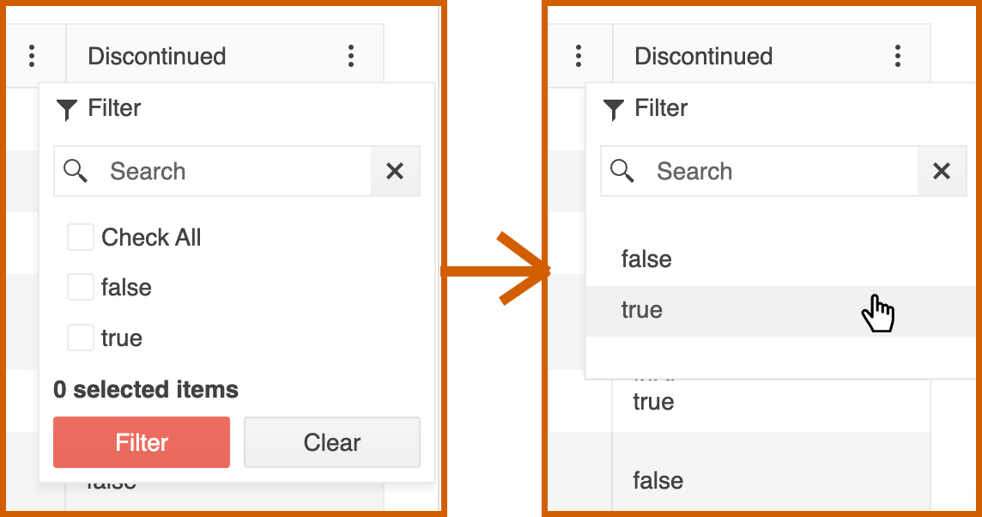Enable the true checkbox in filter list

coord(81,338)
